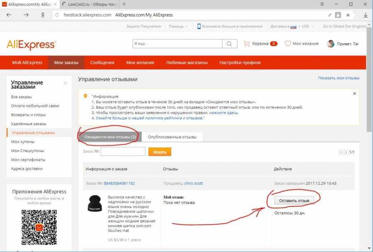Open Все заказы in the sidebar
This screenshot has width=373, height=252.
[x=22, y=97]
